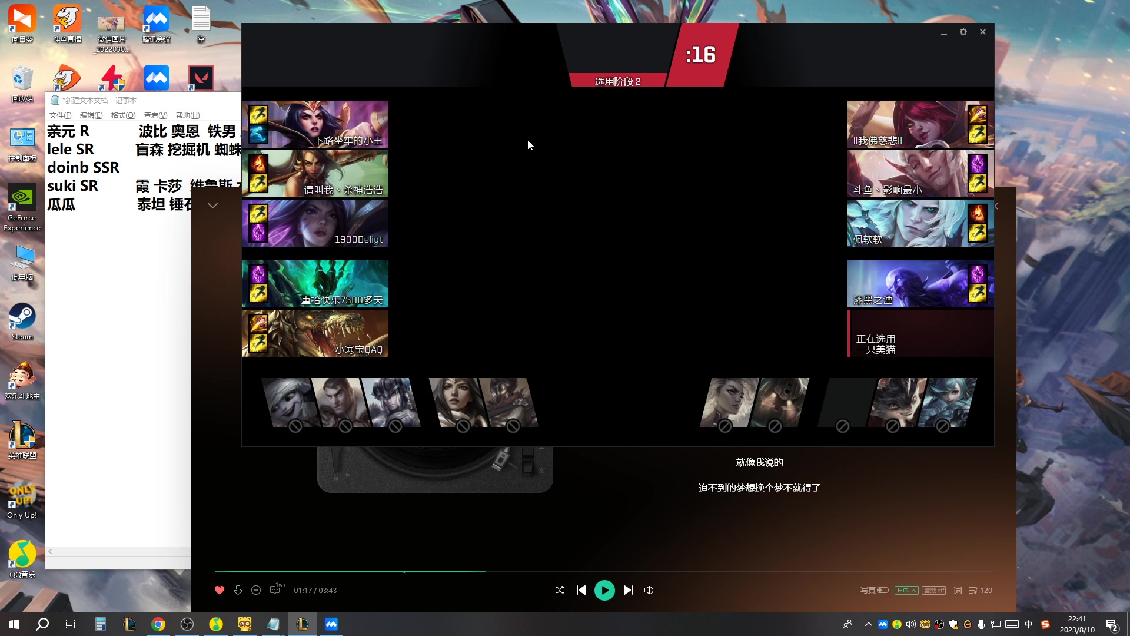Toggle the 音效 off sound effect button
Viewport: 1130px width, 636px height.
tap(934, 590)
